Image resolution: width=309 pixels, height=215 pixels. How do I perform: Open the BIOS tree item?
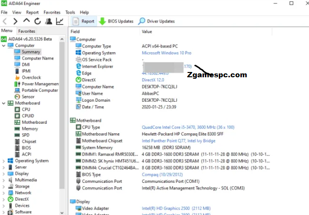[23, 148]
